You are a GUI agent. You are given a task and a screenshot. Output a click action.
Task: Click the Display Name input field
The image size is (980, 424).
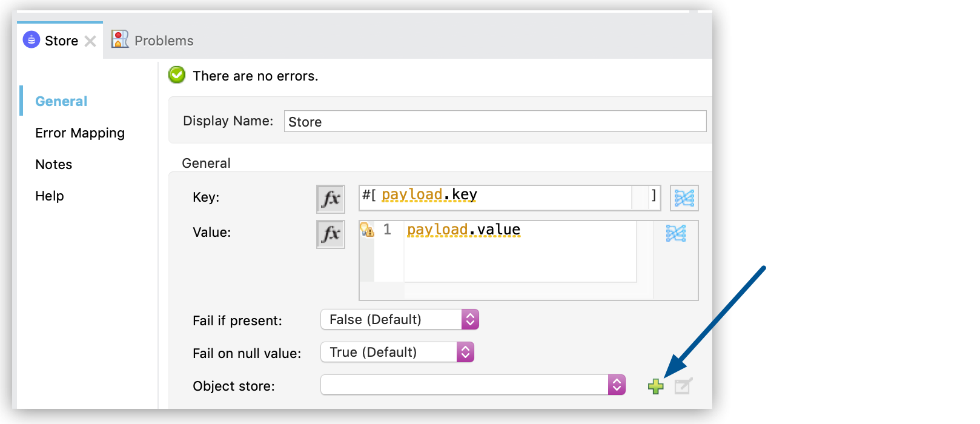click(494, 121)
